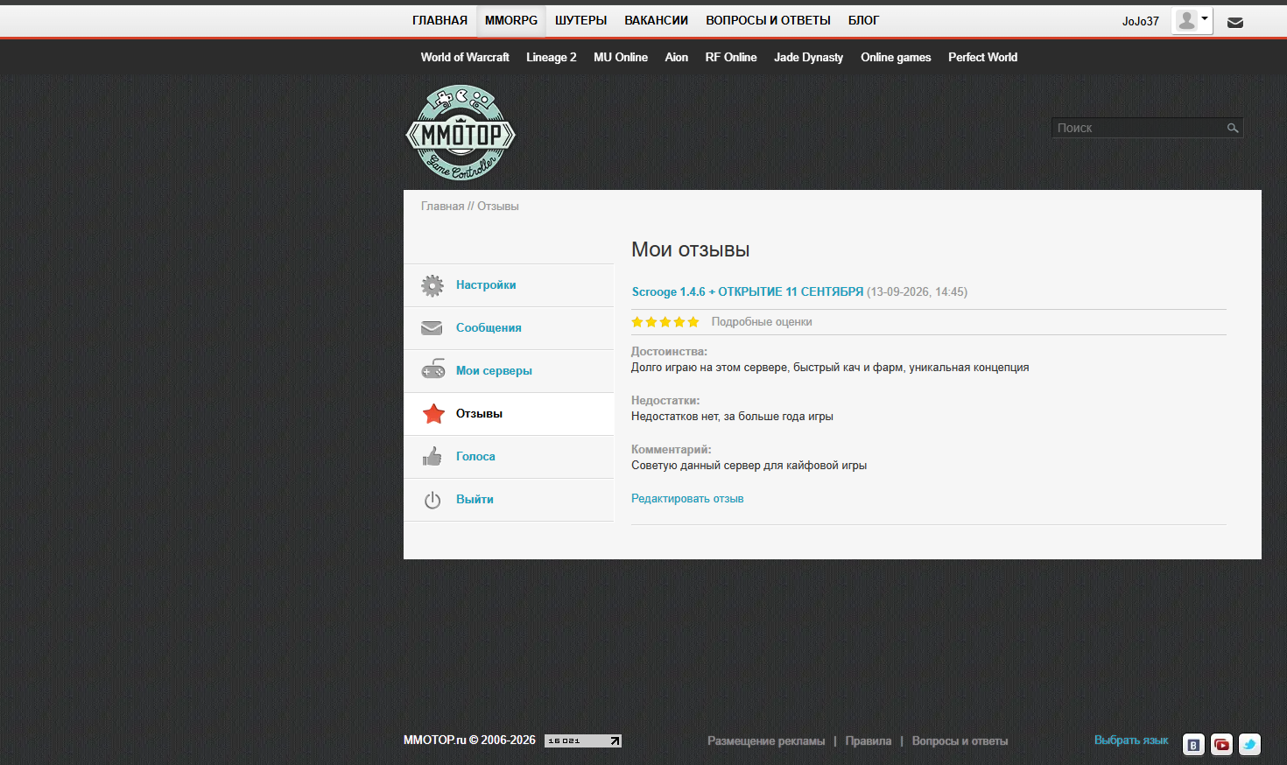Click the search magnifier icon
The height and width of the screenshot is (765, 1287).
1233,129
